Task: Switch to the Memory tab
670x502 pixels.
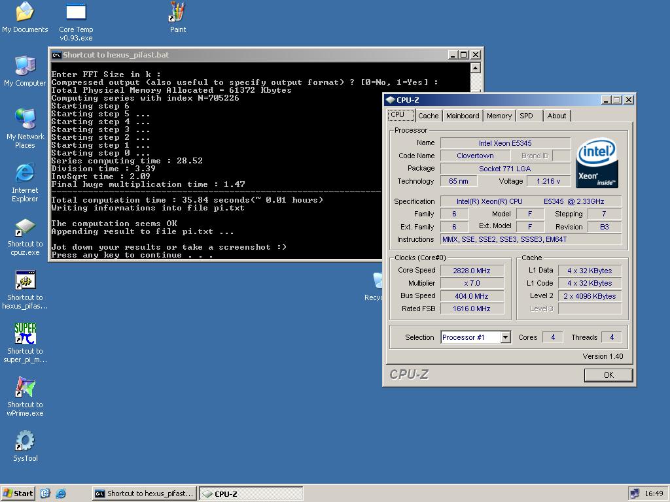Action: pyautogui.click(x=499, y=116)
